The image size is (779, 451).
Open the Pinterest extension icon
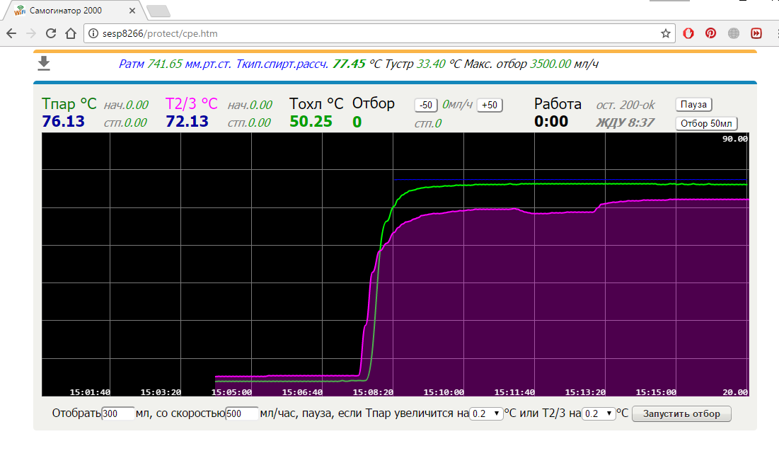click(x=710, y=33)
